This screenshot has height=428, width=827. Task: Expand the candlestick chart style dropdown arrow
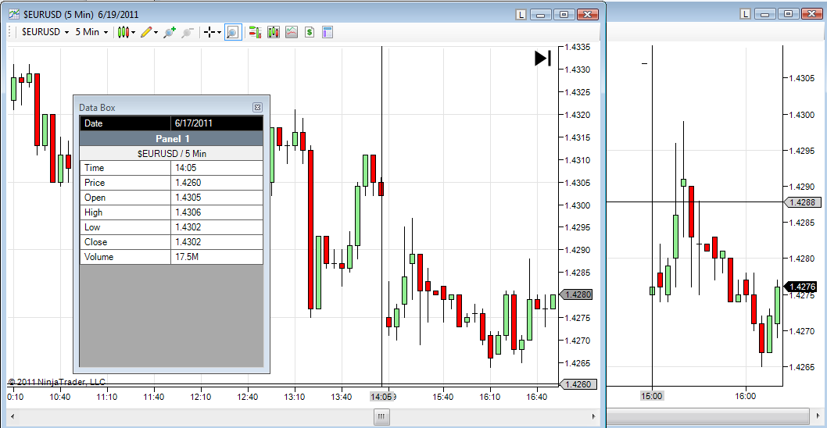(x=134, y=33)
